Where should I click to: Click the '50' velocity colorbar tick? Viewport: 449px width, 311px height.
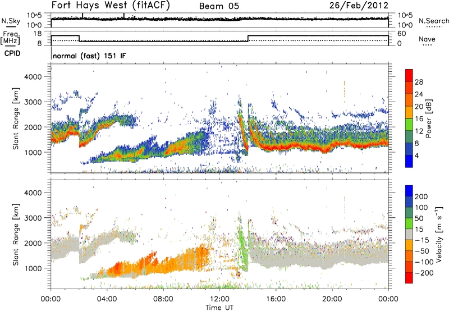tap(419, 218)
